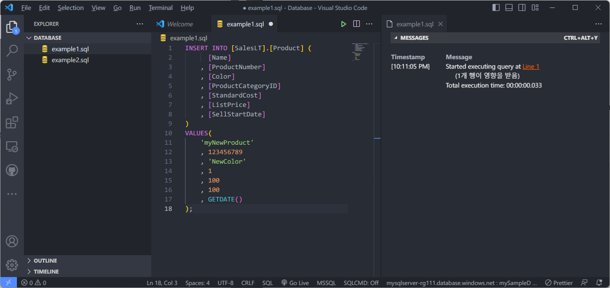
Task: Change encoding via UTF-8
Action: point(225,283)
